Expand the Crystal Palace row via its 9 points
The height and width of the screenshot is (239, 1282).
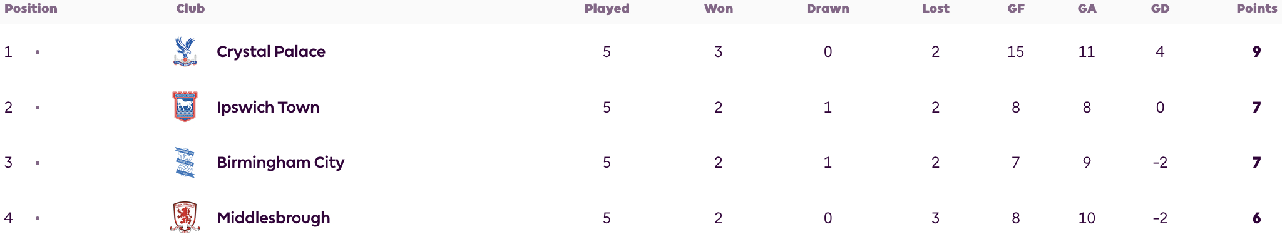(x=1257, y=51)
